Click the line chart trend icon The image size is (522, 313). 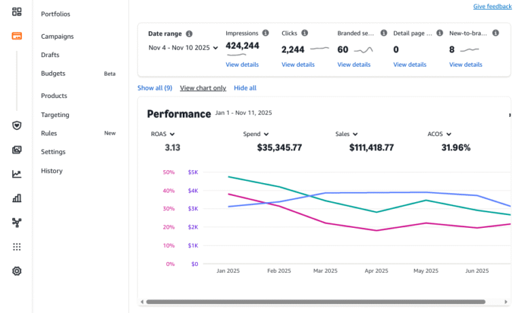[x=17, y=174]
